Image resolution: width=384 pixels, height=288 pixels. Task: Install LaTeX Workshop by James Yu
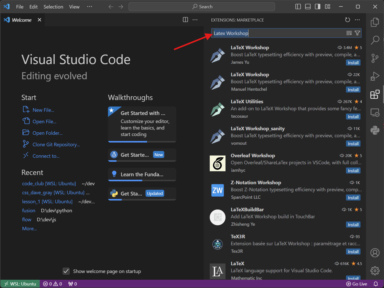(x=353, y=63)
